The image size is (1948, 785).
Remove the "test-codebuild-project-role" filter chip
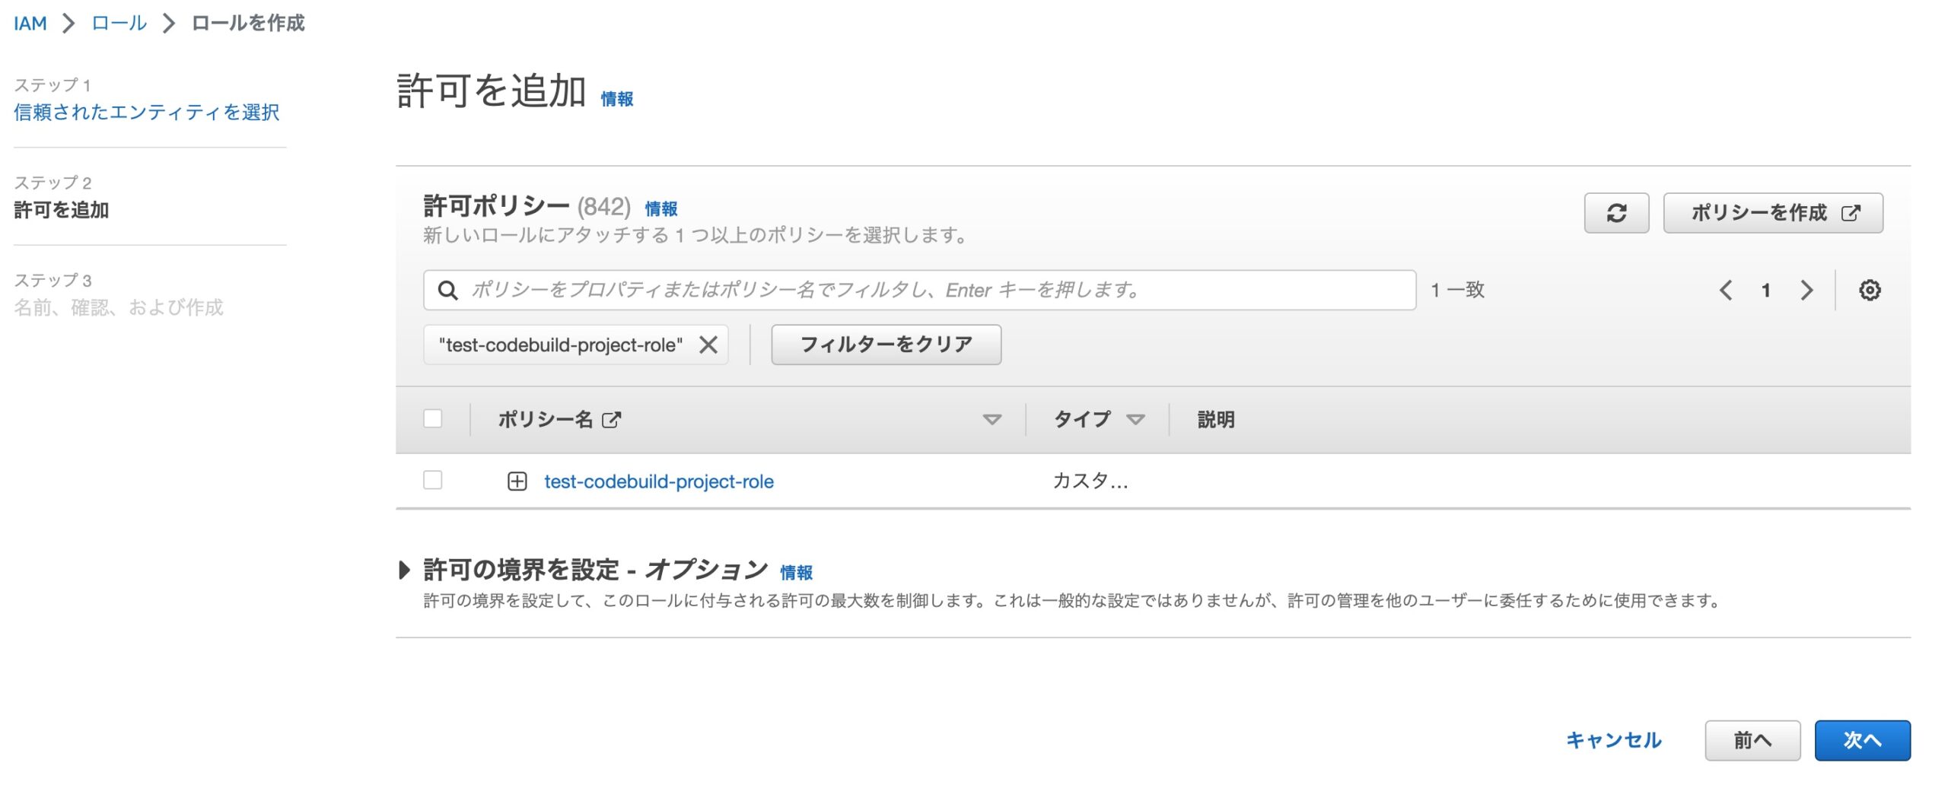pos(708,345)
